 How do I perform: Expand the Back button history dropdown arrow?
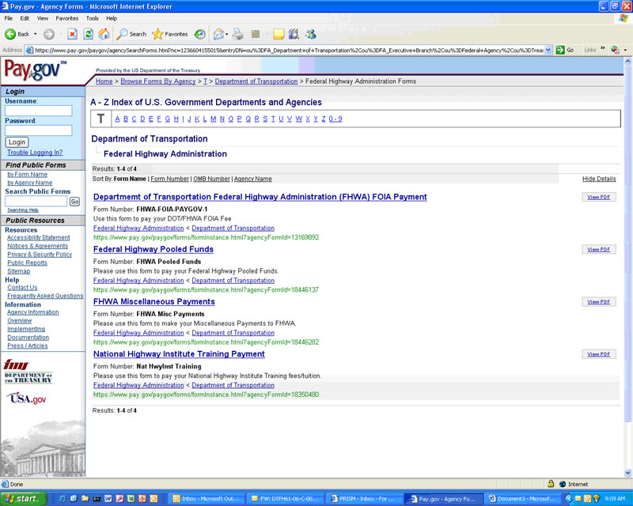coord(34,34)
